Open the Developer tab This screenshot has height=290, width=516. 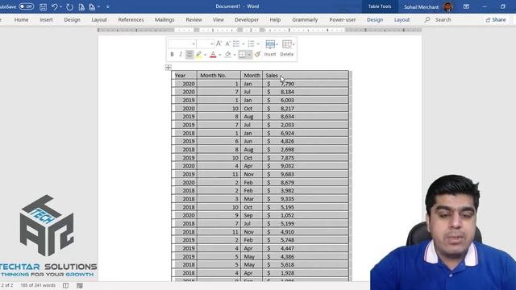pyautogui.click(x=247, y=19)
